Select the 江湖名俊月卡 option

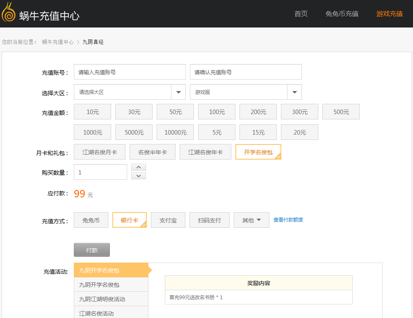100,152
